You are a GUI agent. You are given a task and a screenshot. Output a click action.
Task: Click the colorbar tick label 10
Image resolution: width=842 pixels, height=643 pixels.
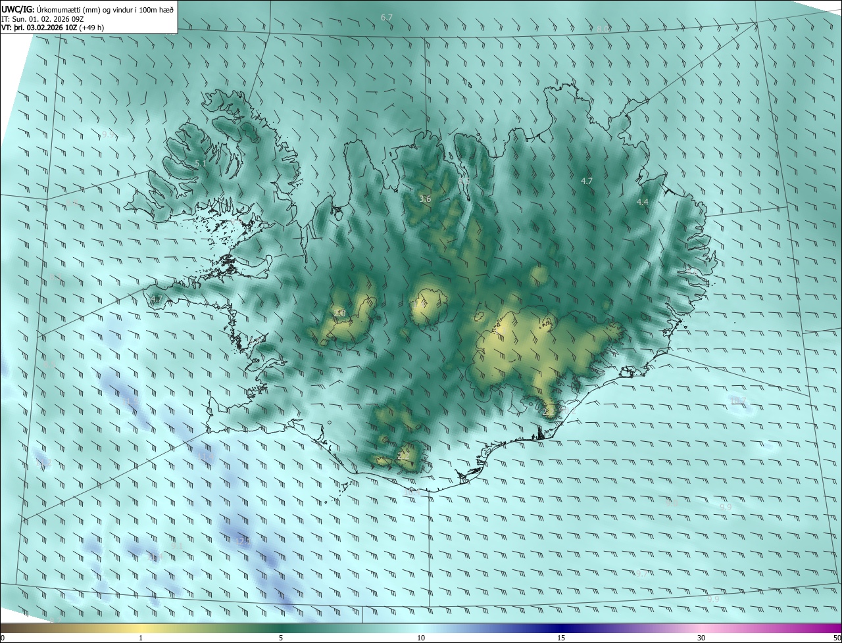421,638
